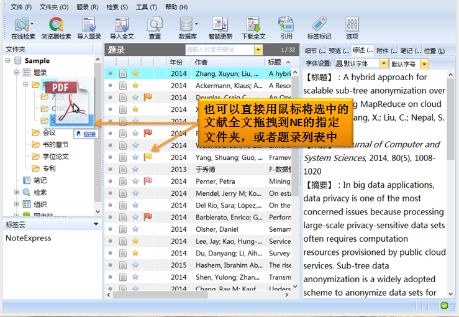
Task: Open dropdown arrow beside 在线检索 icon
Action: tap(32, 24)
